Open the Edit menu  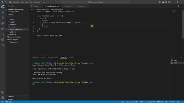pos(10,2)
